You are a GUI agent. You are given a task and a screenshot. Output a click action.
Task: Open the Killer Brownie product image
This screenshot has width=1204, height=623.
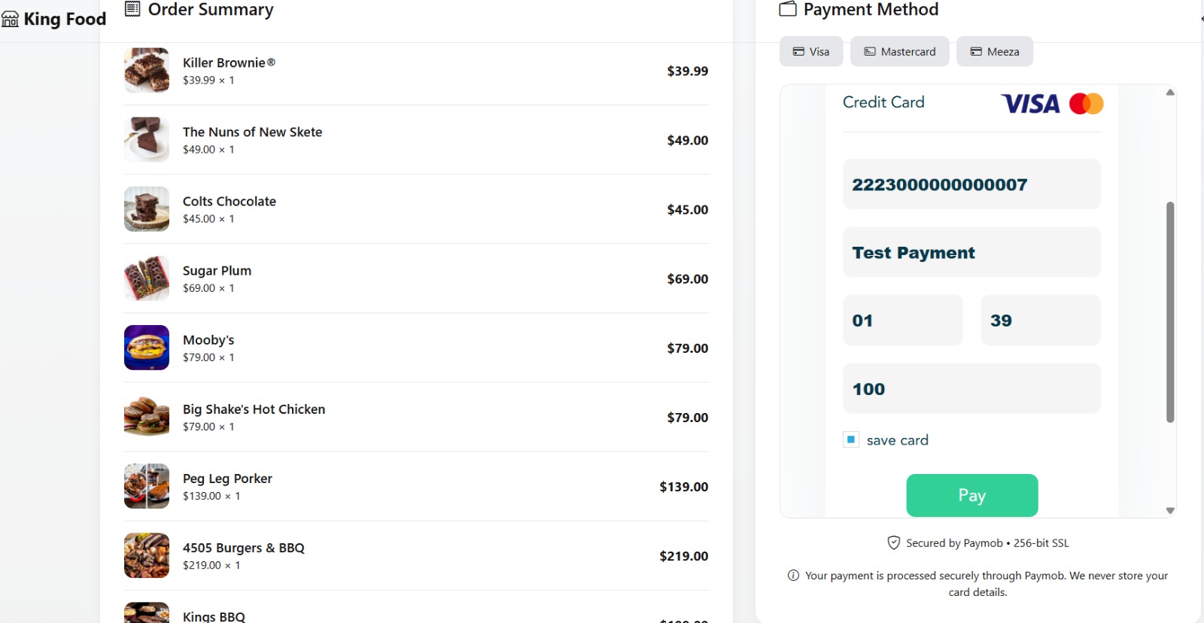[x=147, y=71]
